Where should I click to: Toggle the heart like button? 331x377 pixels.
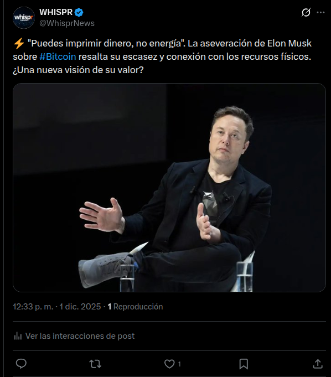click(x=169, y=364)
